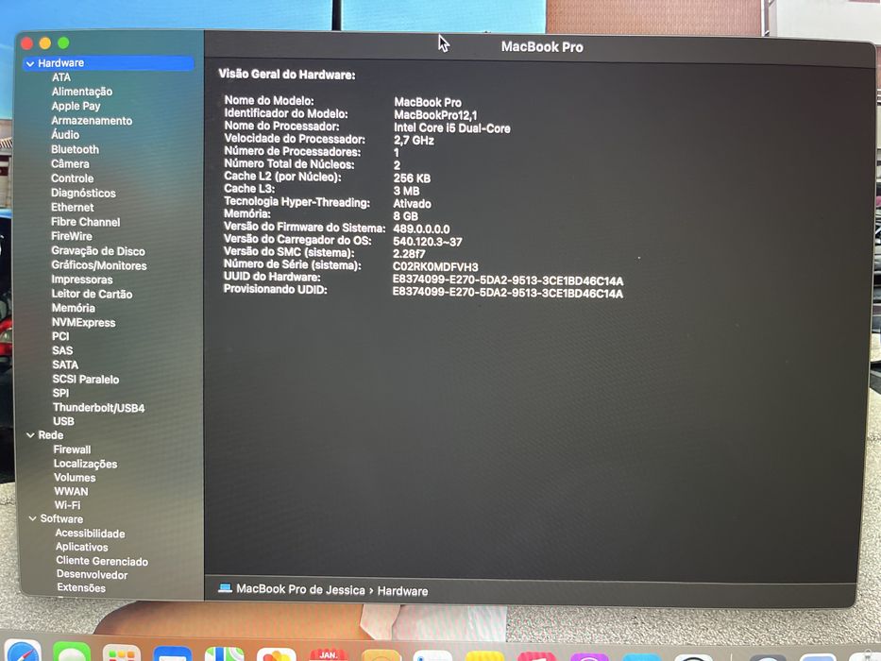881x661 pixels.
Task: Collapse the Hardware section chevron
Action: pyautogui.click(x=30, y=63)
